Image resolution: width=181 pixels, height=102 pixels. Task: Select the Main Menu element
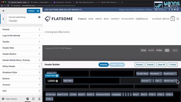pyautogui.click(x=68, y=81)
